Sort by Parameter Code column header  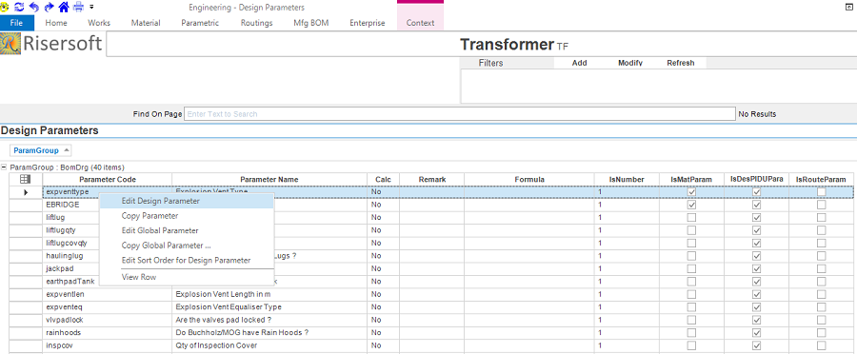click(x=107, y=179)
